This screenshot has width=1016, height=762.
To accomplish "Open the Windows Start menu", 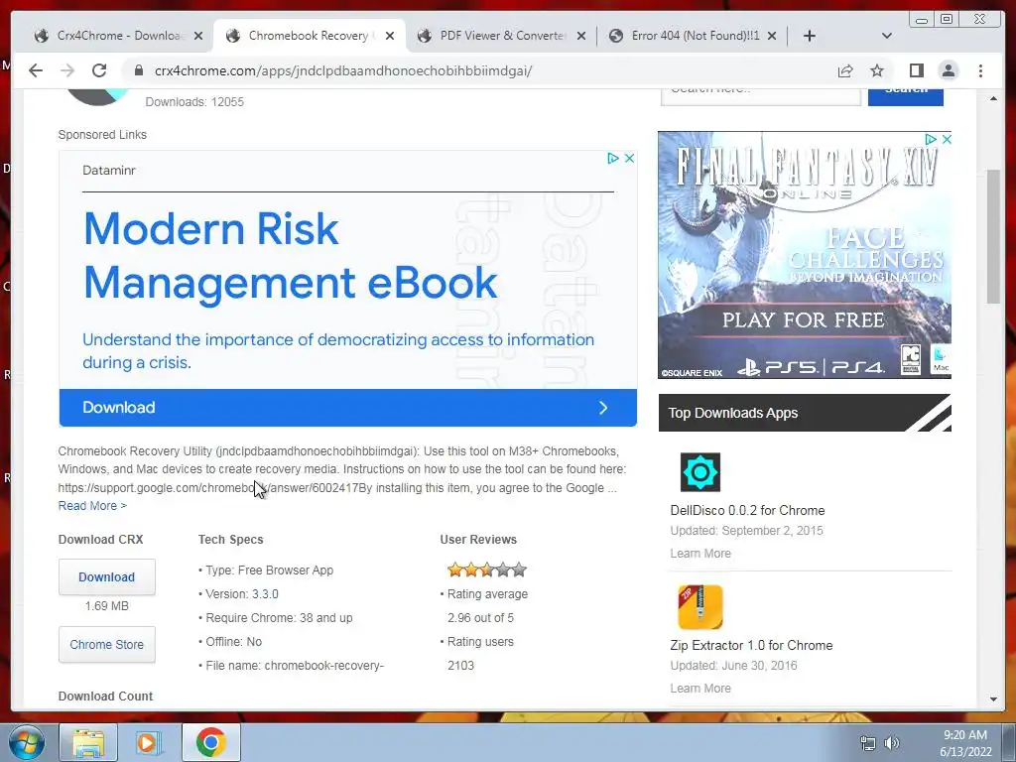I will [x=26, y=742].
